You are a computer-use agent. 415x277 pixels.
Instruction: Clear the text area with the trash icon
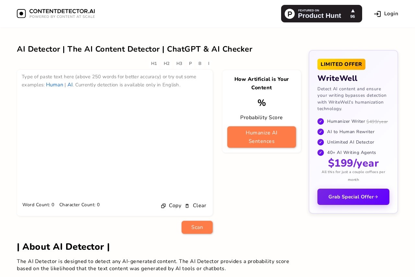tap(187, 206)
